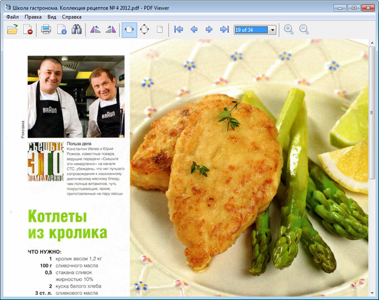Maximize the PDF Viewer window

(354, 8)
